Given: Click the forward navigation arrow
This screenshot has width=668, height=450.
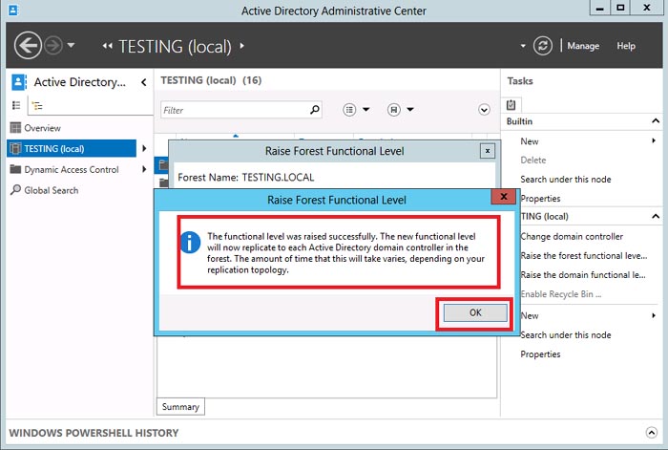Looking at the screenshot, I should point(53,45).
